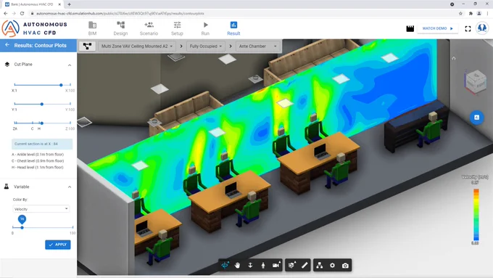Image resolution: width=493 pixels, height=278 pixels.
Task: Click the blue floating chart button
Action: (x=476, y=118)
